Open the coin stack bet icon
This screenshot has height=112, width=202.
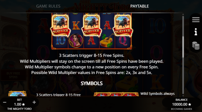click(x=196, y=46)
